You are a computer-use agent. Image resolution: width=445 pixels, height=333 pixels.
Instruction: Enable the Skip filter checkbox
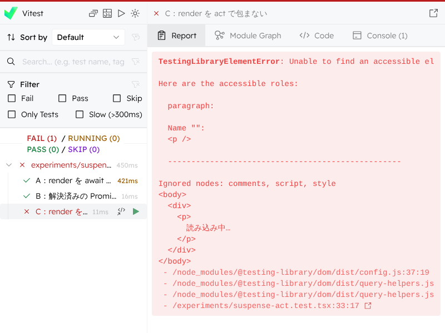117,98
